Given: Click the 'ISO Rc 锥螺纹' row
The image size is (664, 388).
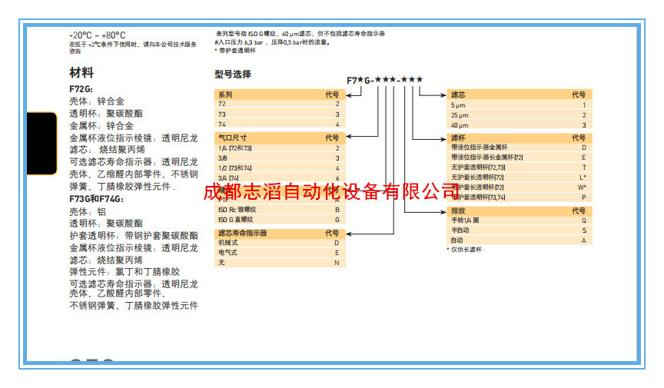Looking at the screenshot, I should 280,210.
